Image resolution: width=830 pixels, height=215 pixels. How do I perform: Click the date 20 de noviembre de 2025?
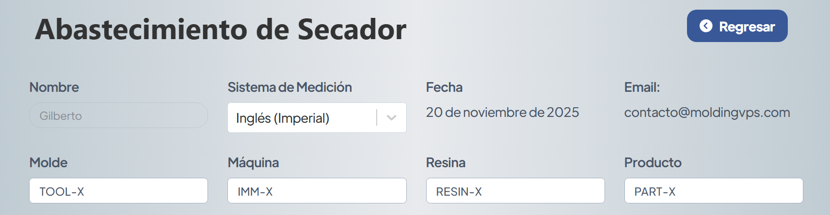(502, 113)
